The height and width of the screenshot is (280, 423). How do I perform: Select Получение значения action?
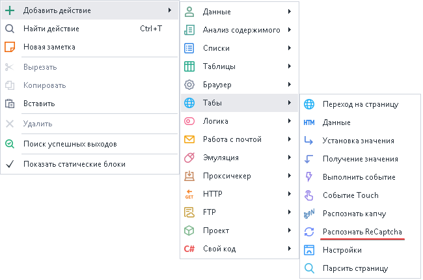click(x=360, y=159)
